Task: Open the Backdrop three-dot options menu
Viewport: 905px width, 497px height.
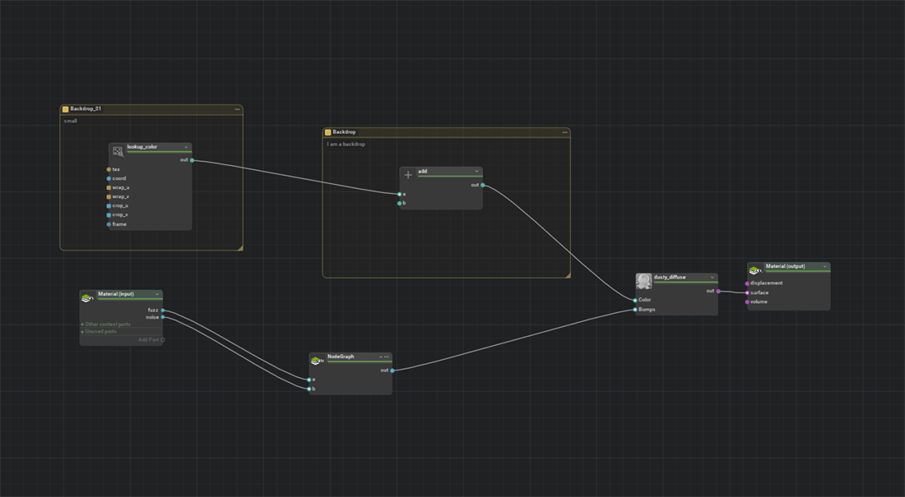Action: pyautogui.click(x=564, y=132)
